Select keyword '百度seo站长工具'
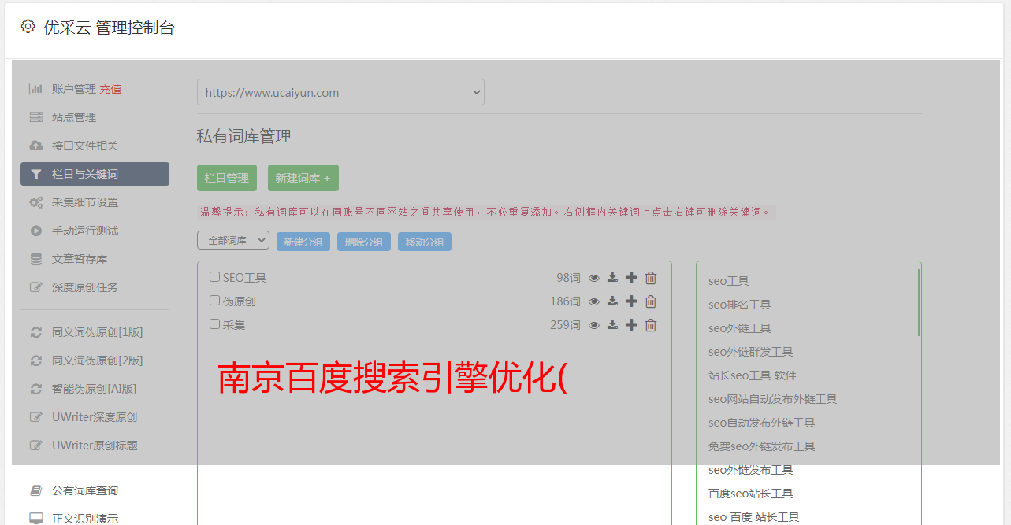This screenshot has height=525, width=1011. [x=750, y=494]
